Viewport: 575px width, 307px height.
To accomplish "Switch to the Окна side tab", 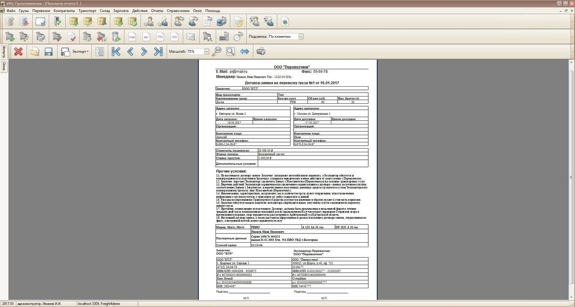I will pyautogui.click(x=4, y=66).
